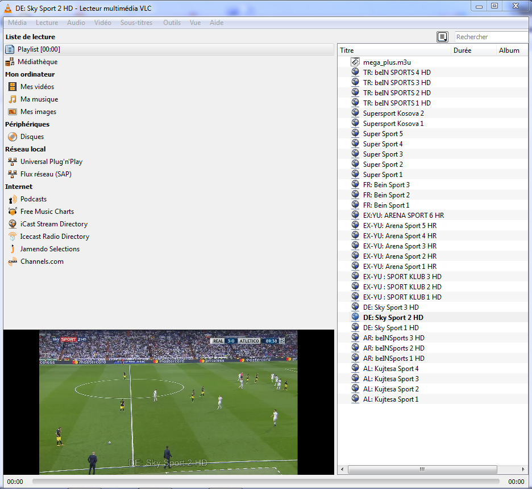Image resolution: width=532 pixels, height=489 pixels.
Task: Open the Vue menu
Action: pyautogui.click(x=195, y=23)
